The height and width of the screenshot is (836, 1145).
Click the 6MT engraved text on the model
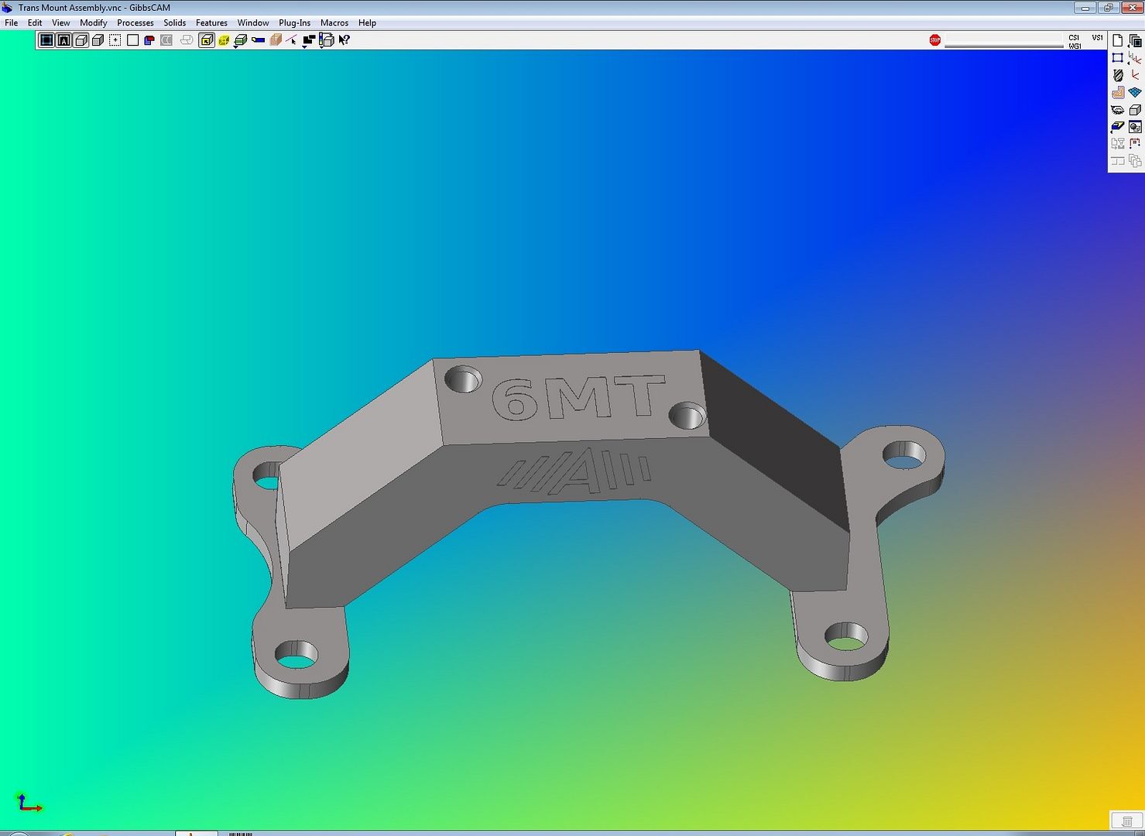click(x=578, y=399)
